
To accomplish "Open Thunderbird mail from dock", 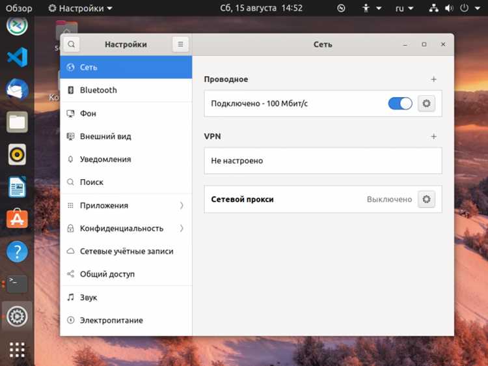I will click(x=17, y=89).
